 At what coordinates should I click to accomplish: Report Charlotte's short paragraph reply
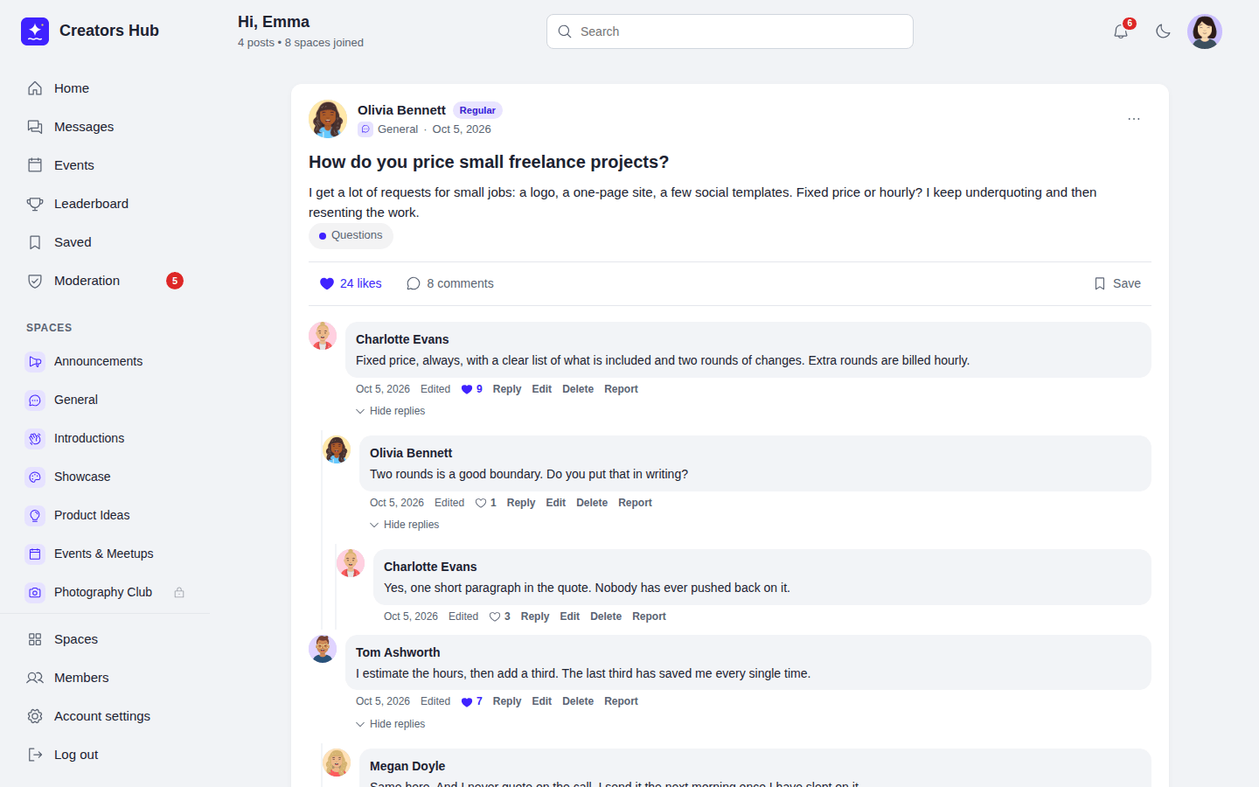point(649,616)
